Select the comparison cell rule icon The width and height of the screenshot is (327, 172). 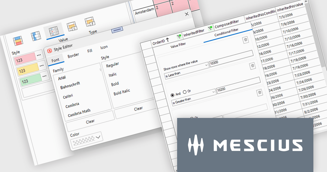click(72, 26)
